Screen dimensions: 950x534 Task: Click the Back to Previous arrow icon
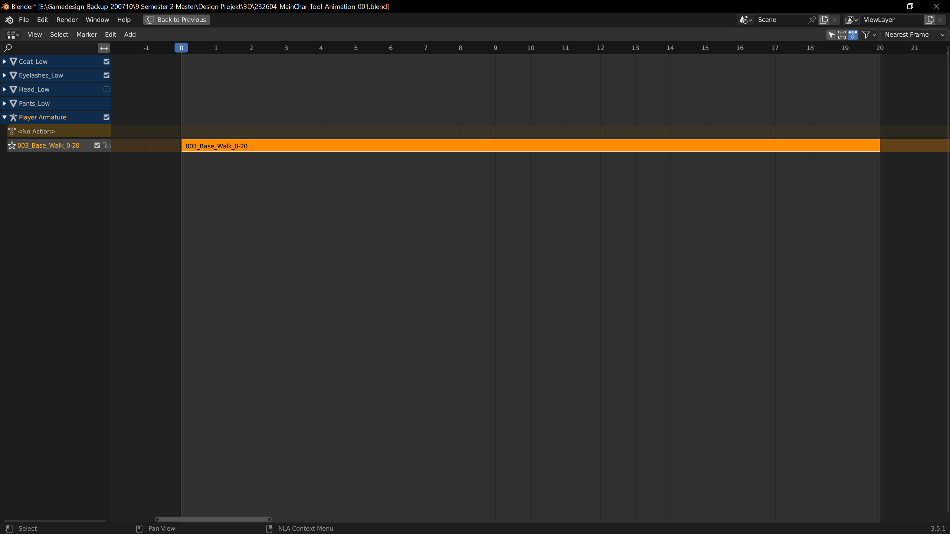pos(150,20)
